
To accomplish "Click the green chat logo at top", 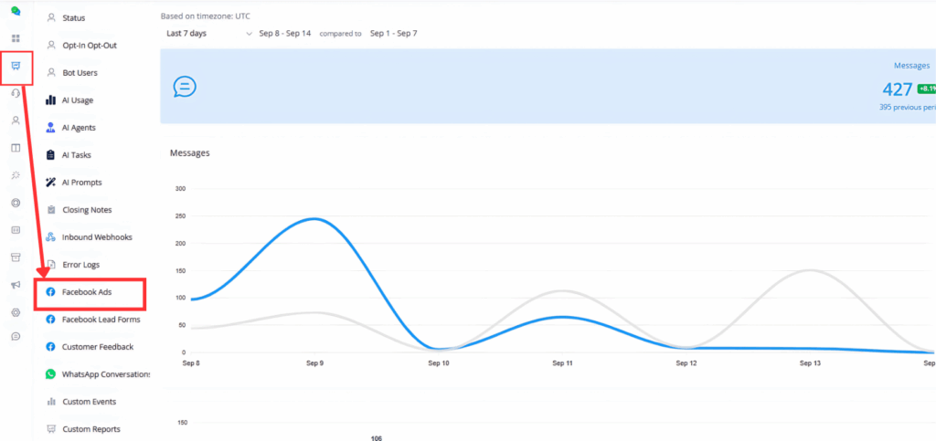I will click(16, 12).
